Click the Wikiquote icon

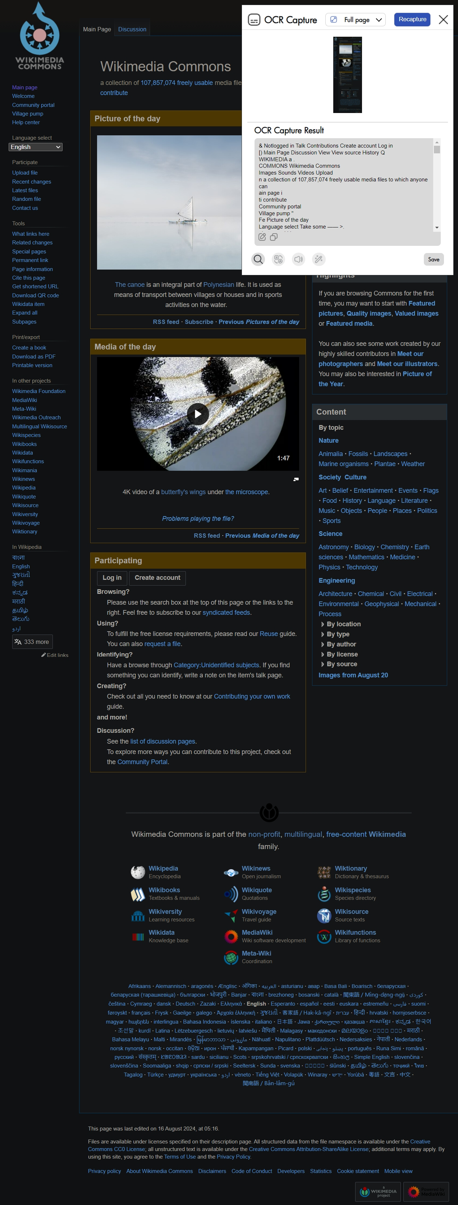(x=231, y=894)
